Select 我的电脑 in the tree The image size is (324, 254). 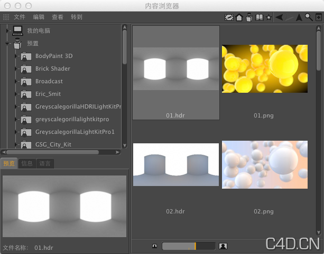tap(39, 31)
